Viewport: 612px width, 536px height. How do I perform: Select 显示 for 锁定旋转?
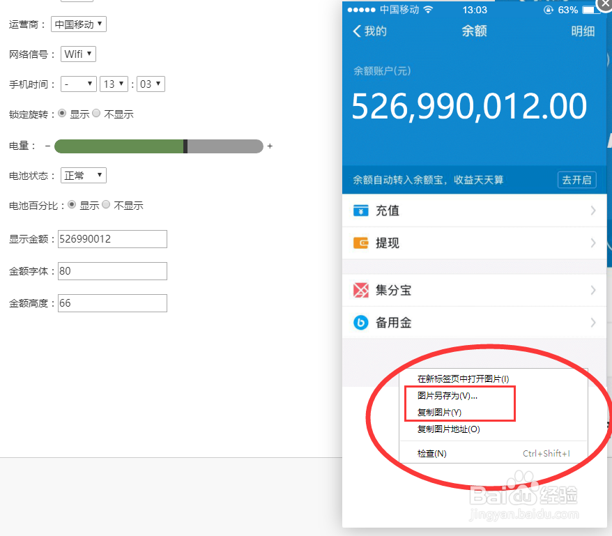(62, 113)
